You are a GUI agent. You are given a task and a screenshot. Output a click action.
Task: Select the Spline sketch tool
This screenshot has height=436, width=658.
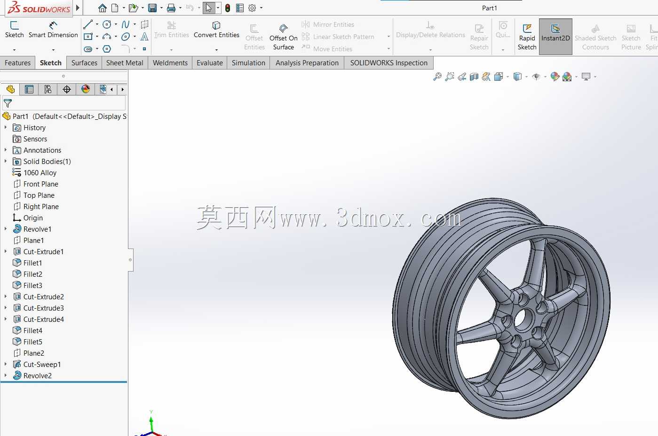(x=126, y=24)
